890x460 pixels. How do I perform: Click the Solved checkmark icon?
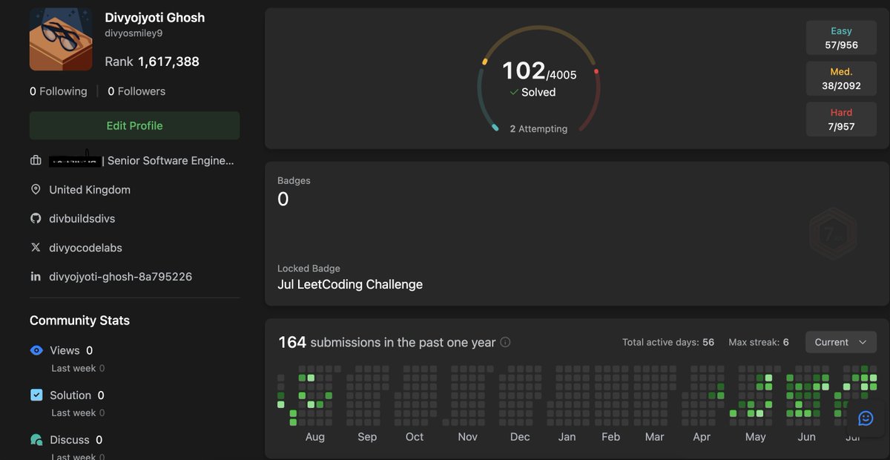[x=514, y=92]
